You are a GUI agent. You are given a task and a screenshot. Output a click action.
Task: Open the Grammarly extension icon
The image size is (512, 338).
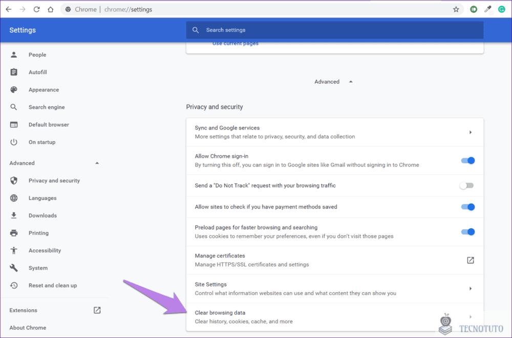tap(502, 9)
